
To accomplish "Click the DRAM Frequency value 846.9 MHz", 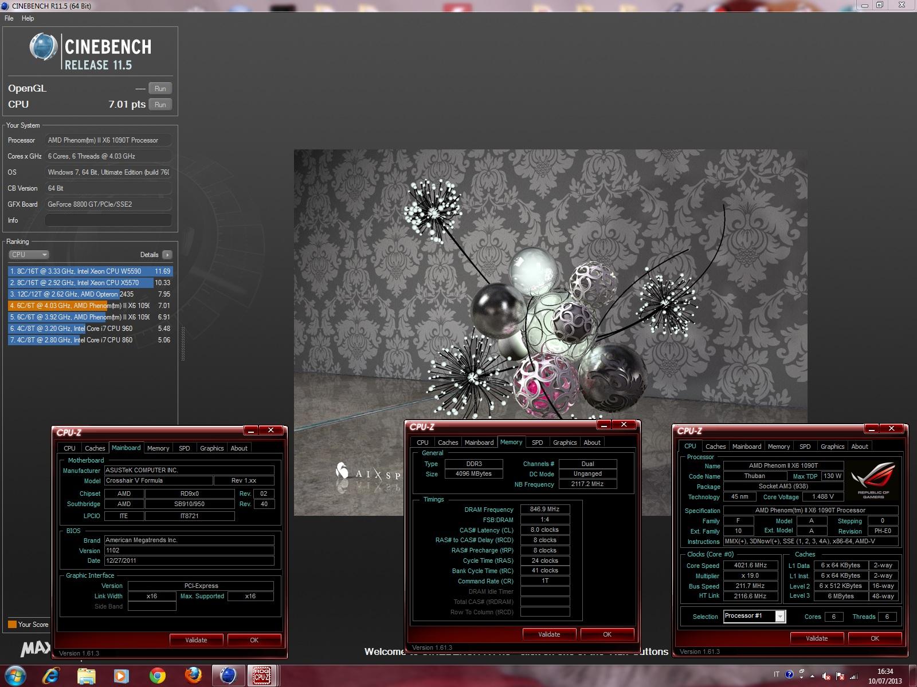I will coord(545,510).
